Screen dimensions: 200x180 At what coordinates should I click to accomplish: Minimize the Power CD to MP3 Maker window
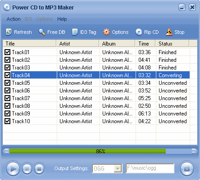point(182,7)
